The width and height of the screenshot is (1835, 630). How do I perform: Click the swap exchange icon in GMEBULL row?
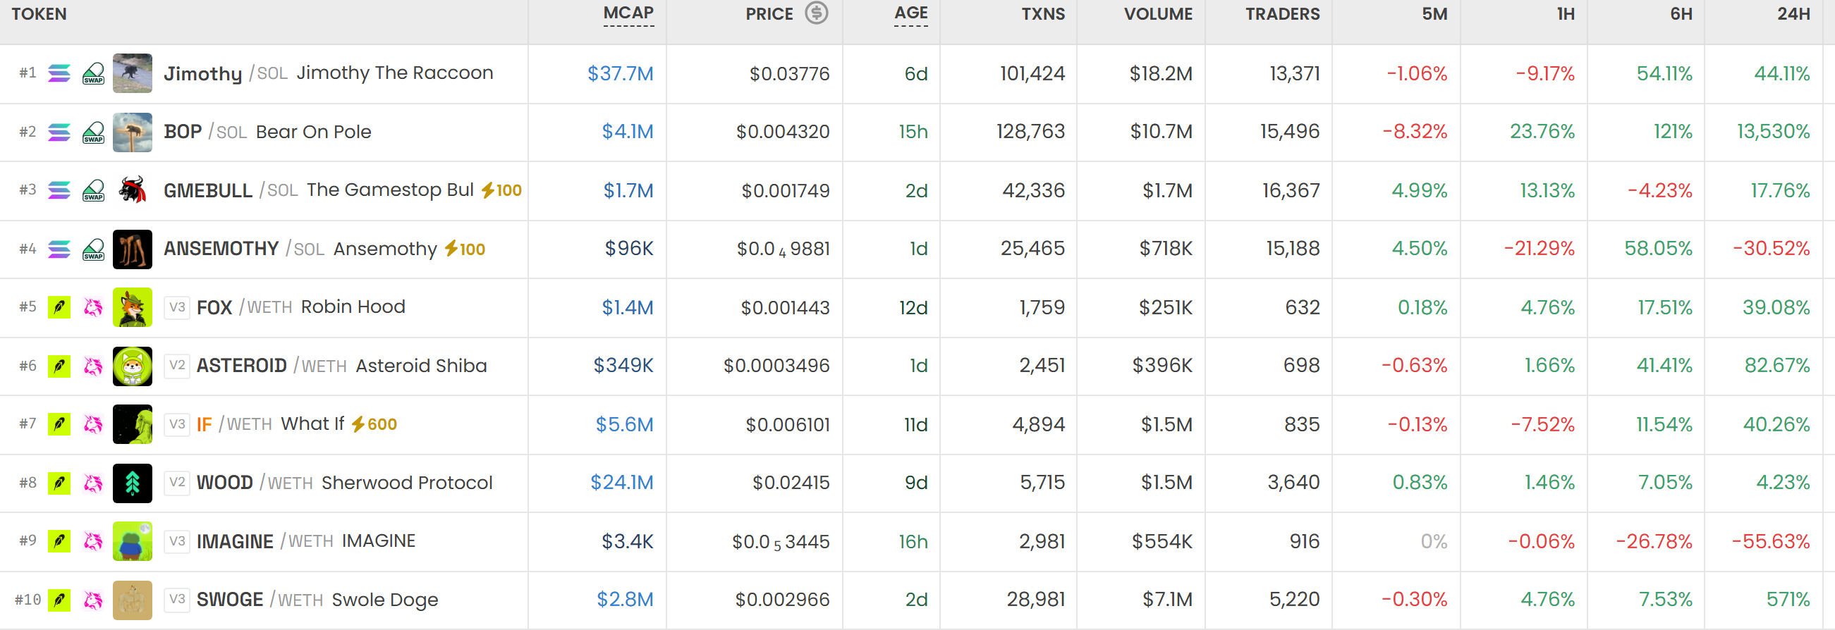(93, 190)
